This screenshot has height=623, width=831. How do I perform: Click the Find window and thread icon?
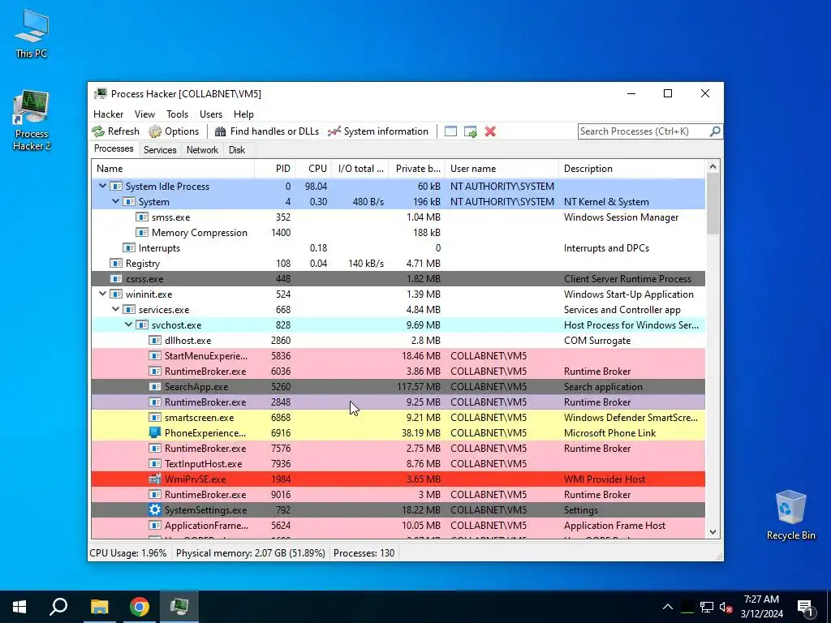[470, 131]
